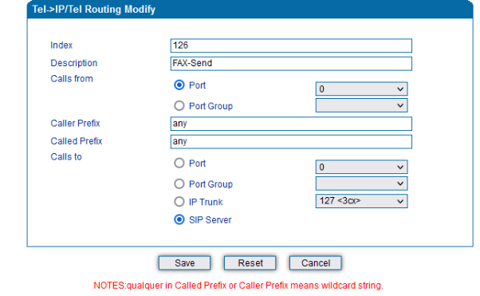Select the Port radio under Calls to
This screenshot has height=296, width=480.
(179, 163)
